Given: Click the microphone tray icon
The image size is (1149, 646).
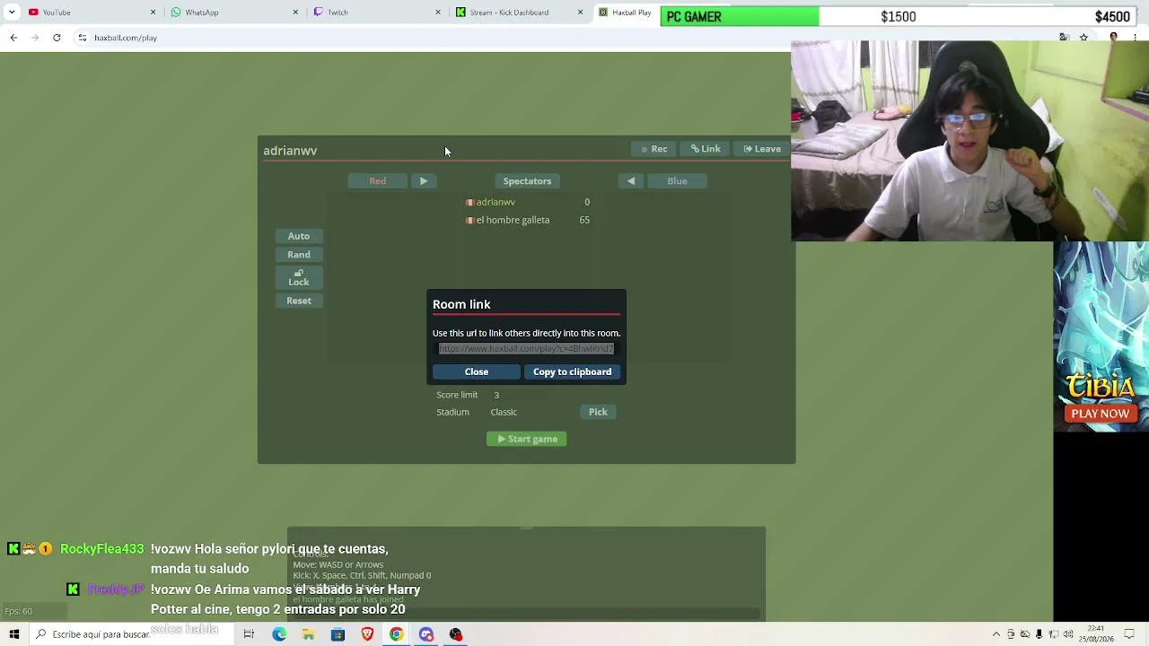Looking at the screenshot, I should (1039, 634).
